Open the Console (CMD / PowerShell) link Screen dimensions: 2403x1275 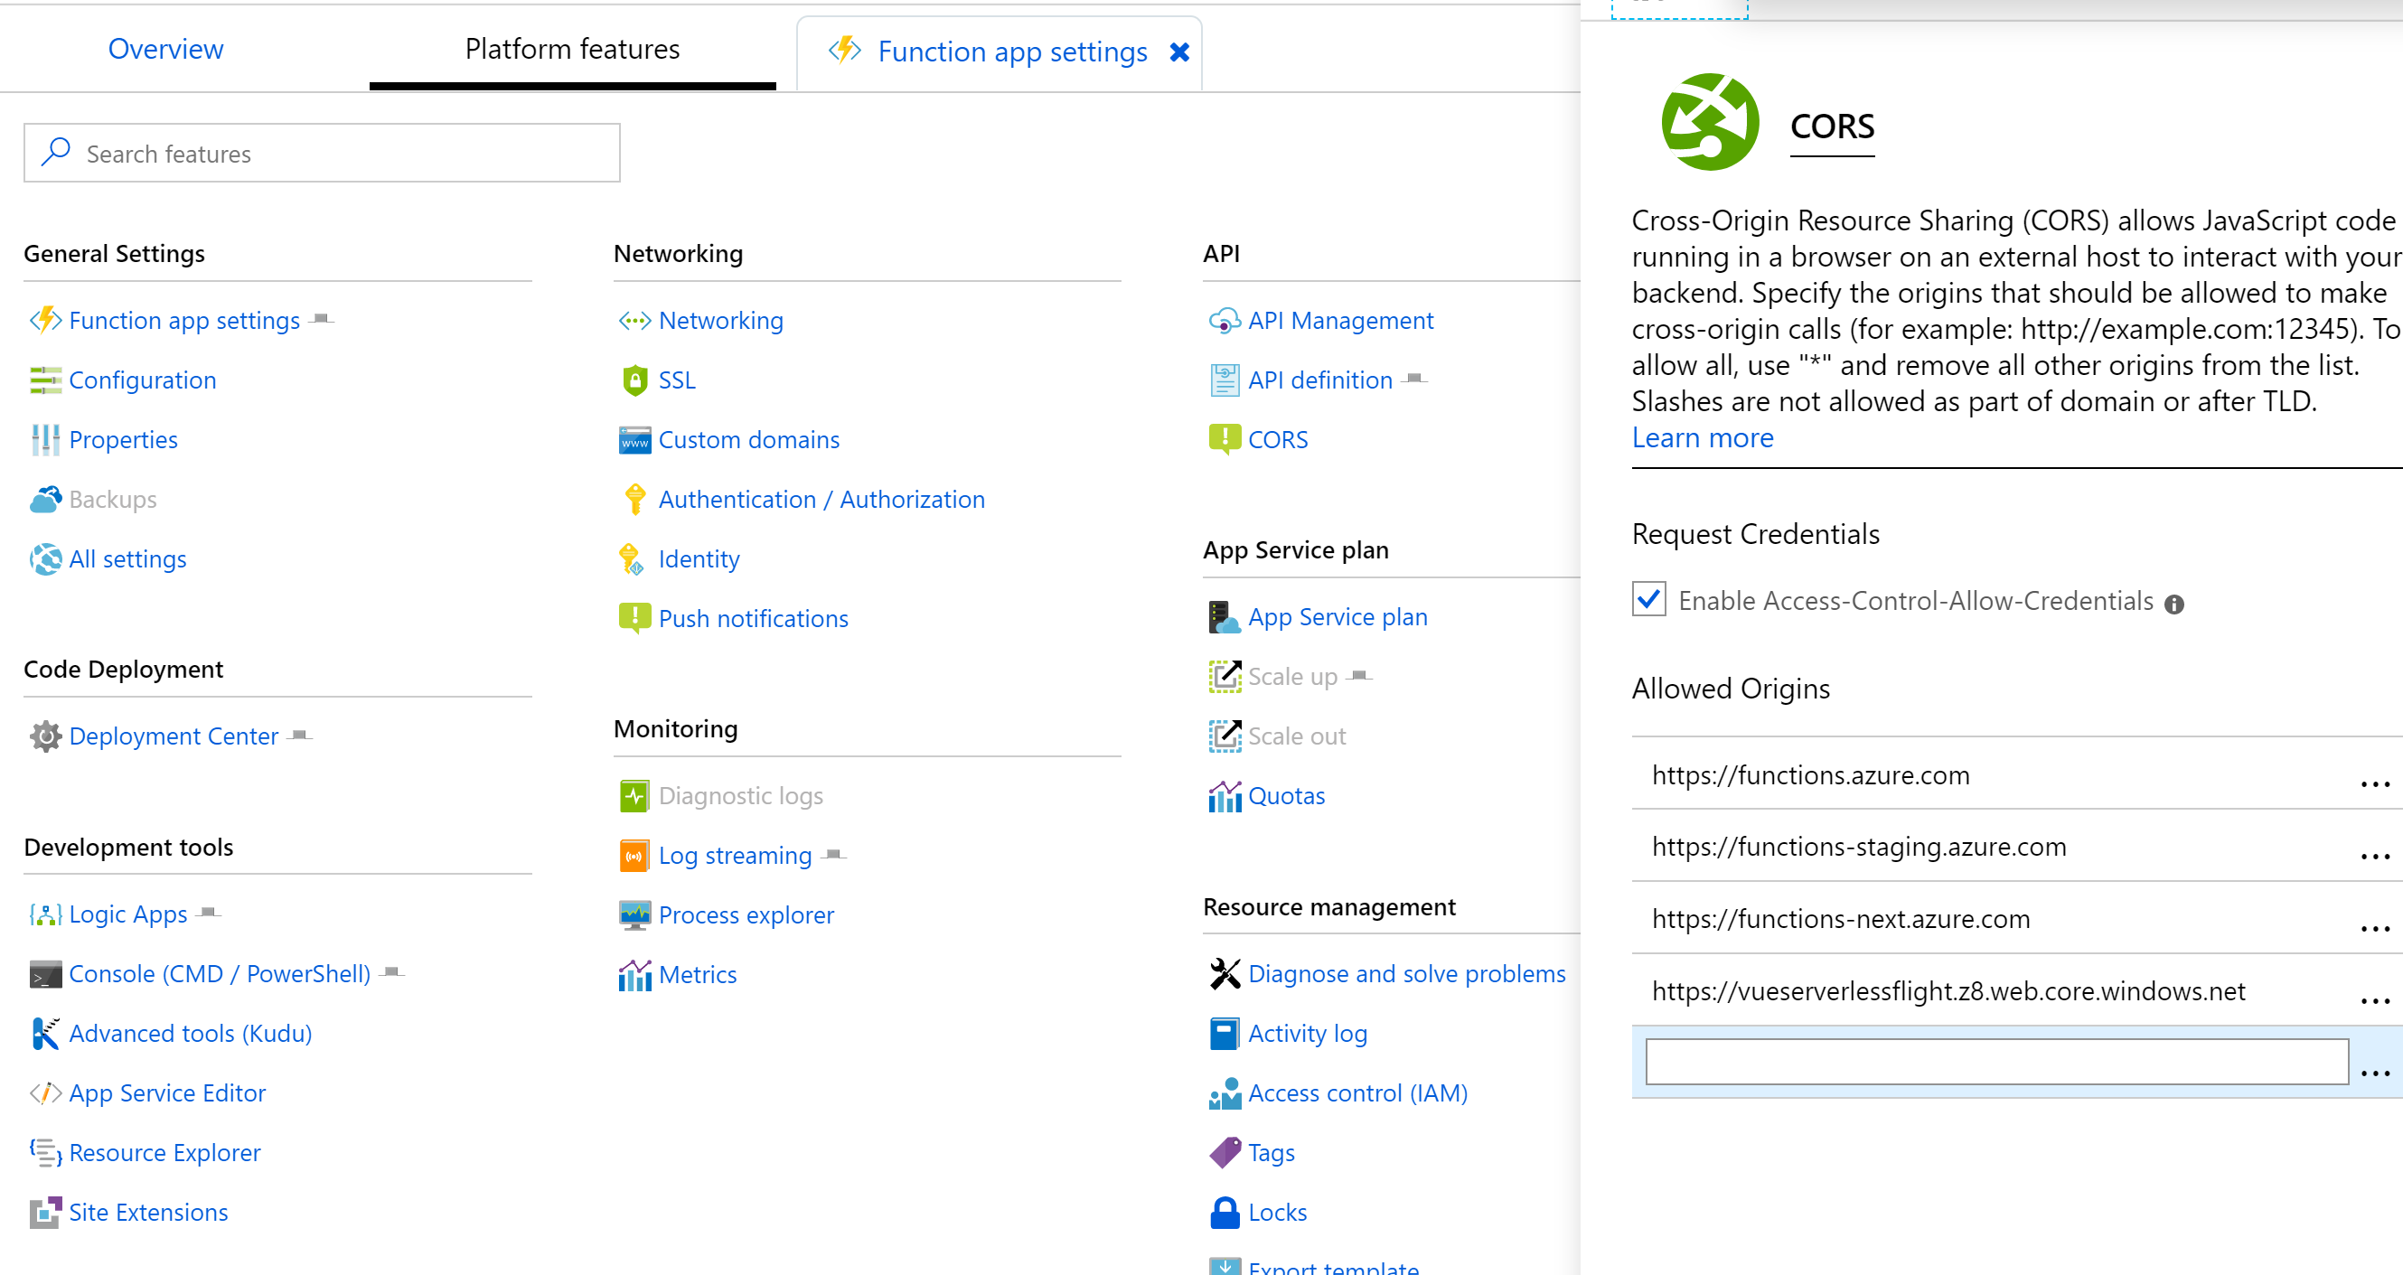click(x=221, y=974)
